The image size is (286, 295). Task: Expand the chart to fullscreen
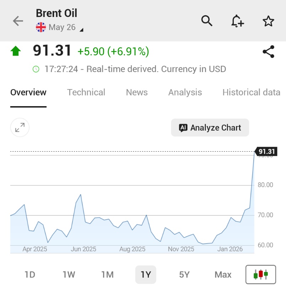point(20,127)
